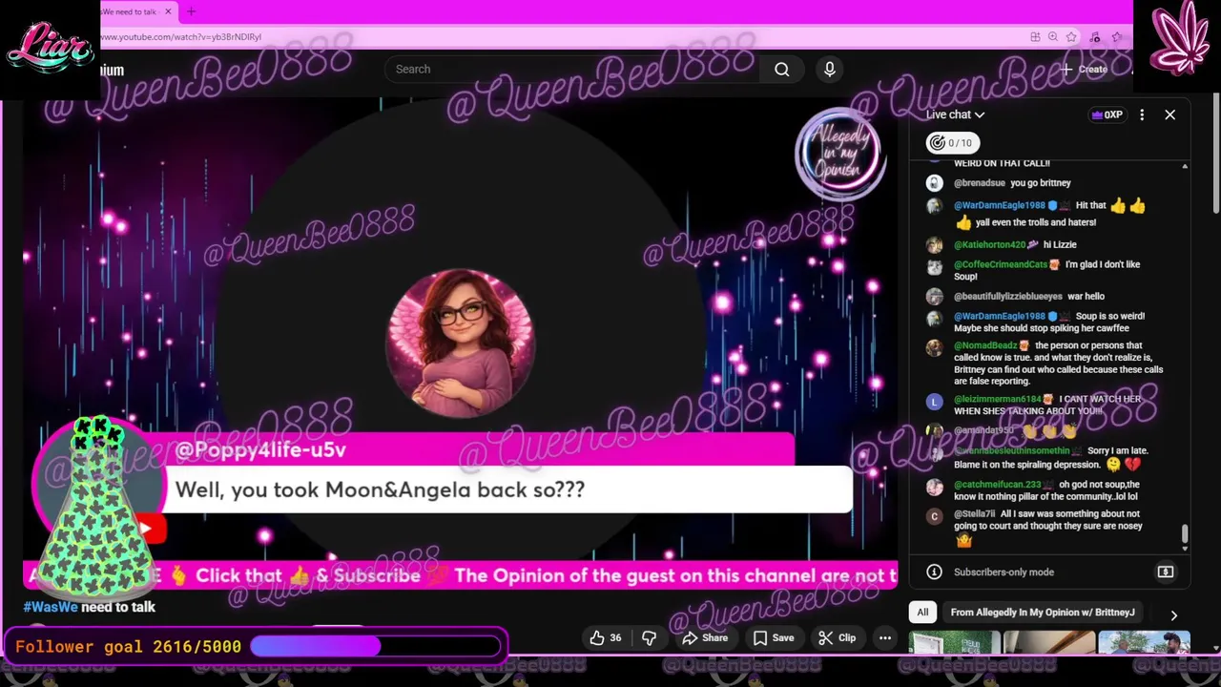Click @leizimmerman6184 avatar in chat
1221x687 pixels.
[934, 402]
